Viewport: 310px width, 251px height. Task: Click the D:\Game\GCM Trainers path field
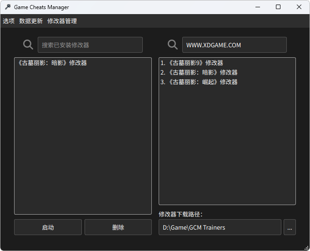click(x=220, y=227)
